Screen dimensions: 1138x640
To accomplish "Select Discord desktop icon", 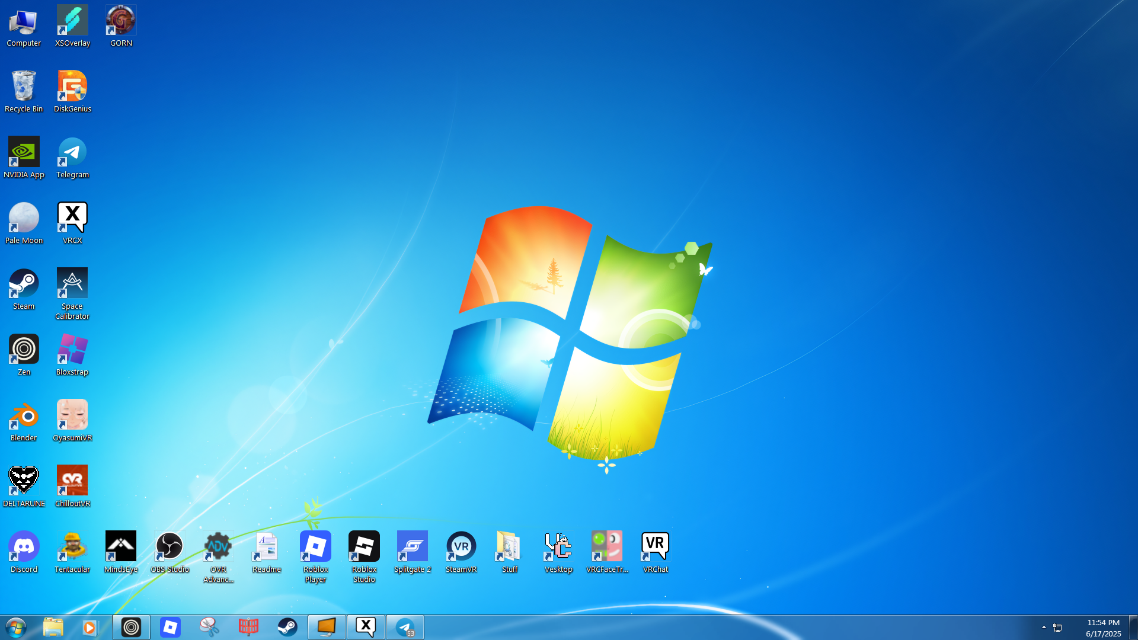I will (24, 553).
